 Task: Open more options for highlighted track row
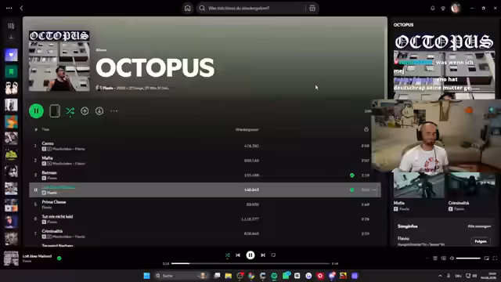pos(374,190)
